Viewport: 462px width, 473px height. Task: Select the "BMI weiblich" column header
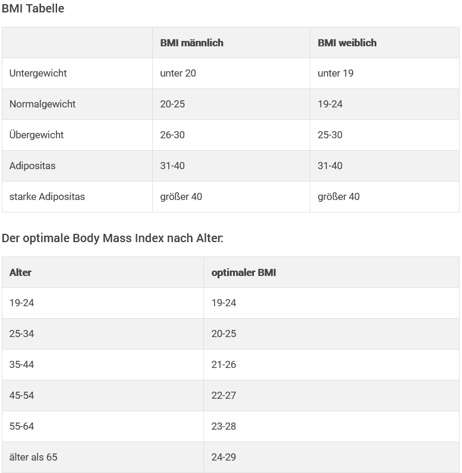pyautogui.click(x=347, y=43)
